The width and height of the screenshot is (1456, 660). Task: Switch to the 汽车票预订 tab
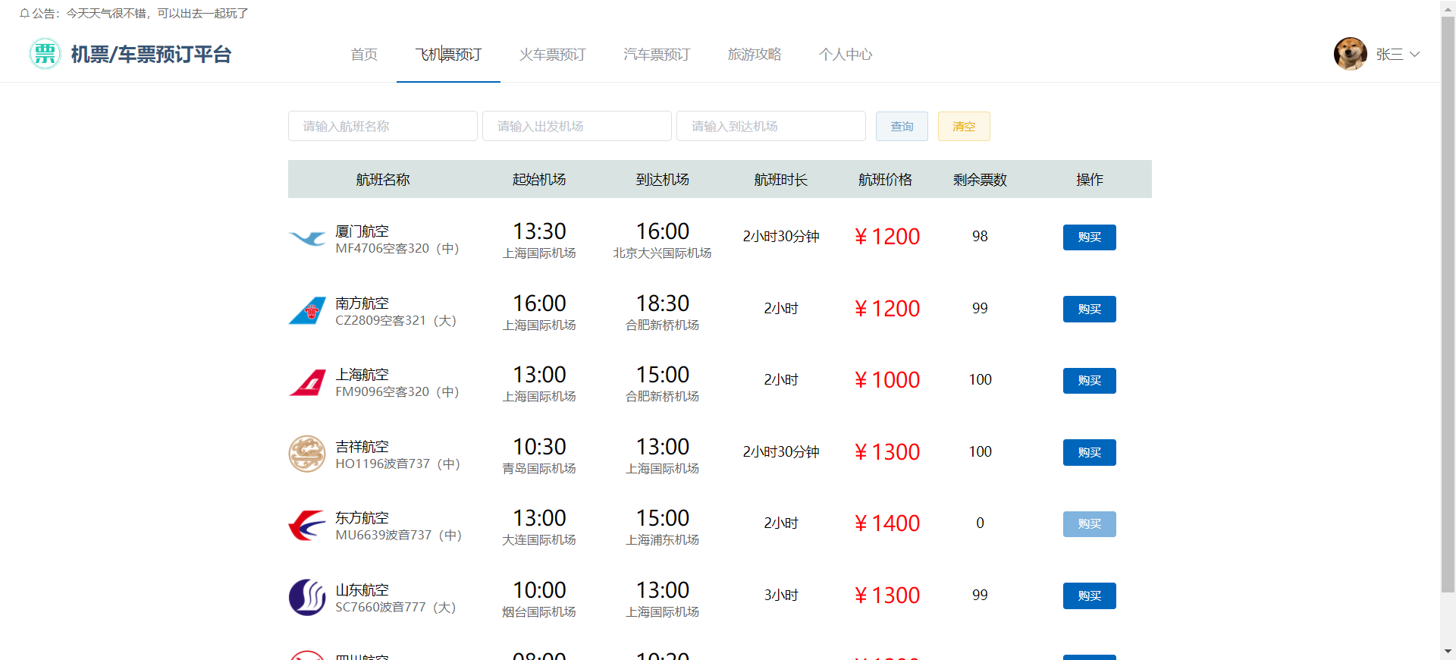click(656, 55)
